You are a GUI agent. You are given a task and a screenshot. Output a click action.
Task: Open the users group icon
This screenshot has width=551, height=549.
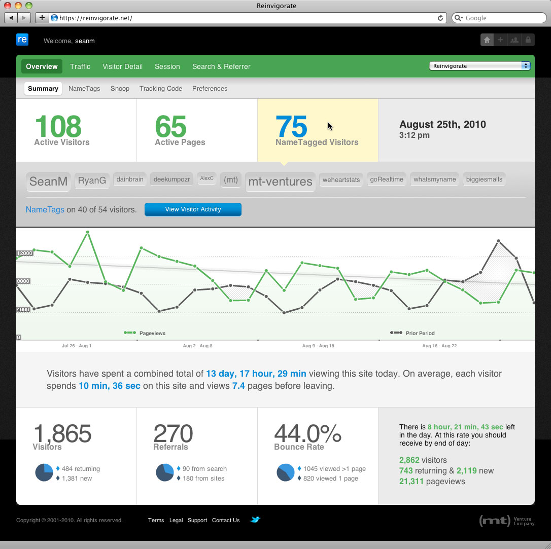click(x=514, y=40)
